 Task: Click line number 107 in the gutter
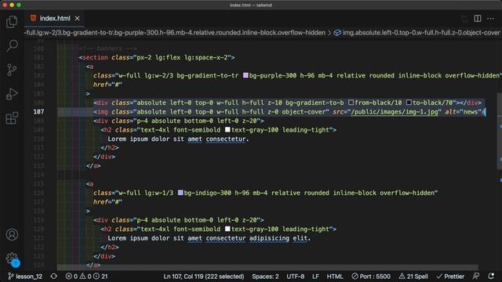tap(38, 111)
